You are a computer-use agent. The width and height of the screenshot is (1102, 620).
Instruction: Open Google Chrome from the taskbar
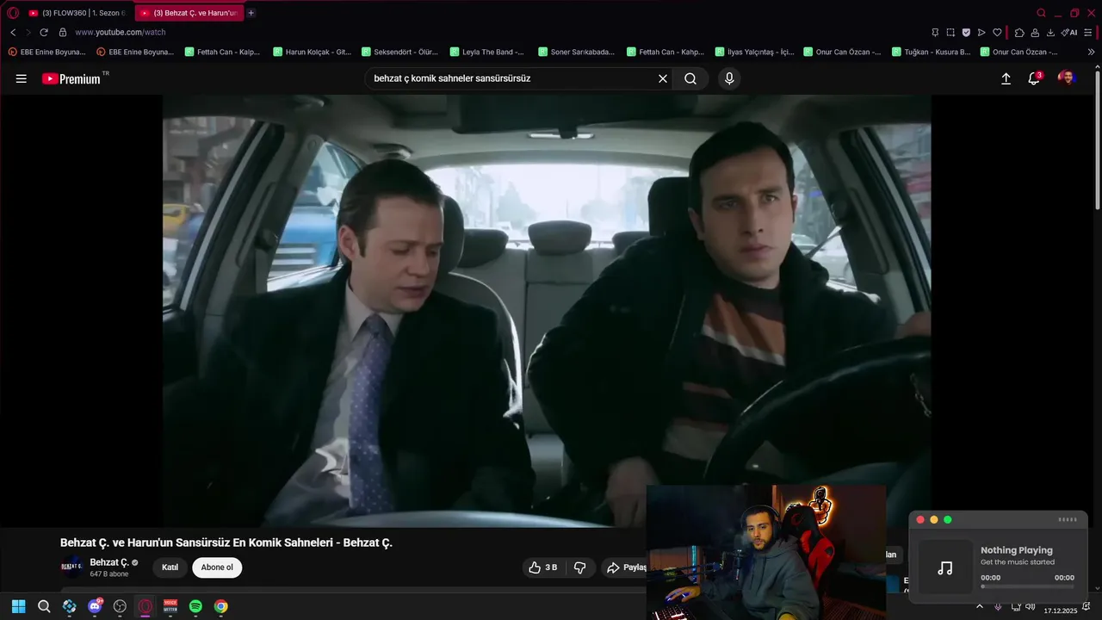coord(221,606)
